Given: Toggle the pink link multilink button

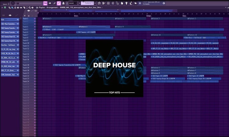Looking at the screenshot, I should pyautogui.click(x=59, y=3).
